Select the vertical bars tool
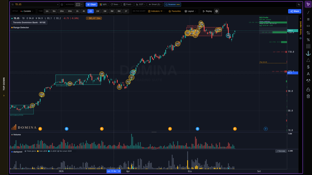The width and height of the screenshot is (312, 175). pyautogui.click(x=308, y=46)
